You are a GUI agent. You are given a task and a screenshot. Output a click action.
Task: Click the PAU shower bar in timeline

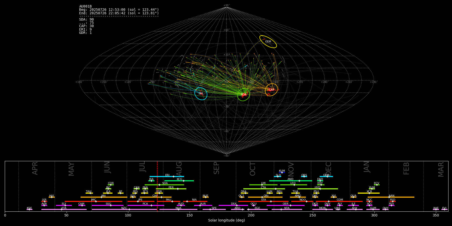point(168,201)
